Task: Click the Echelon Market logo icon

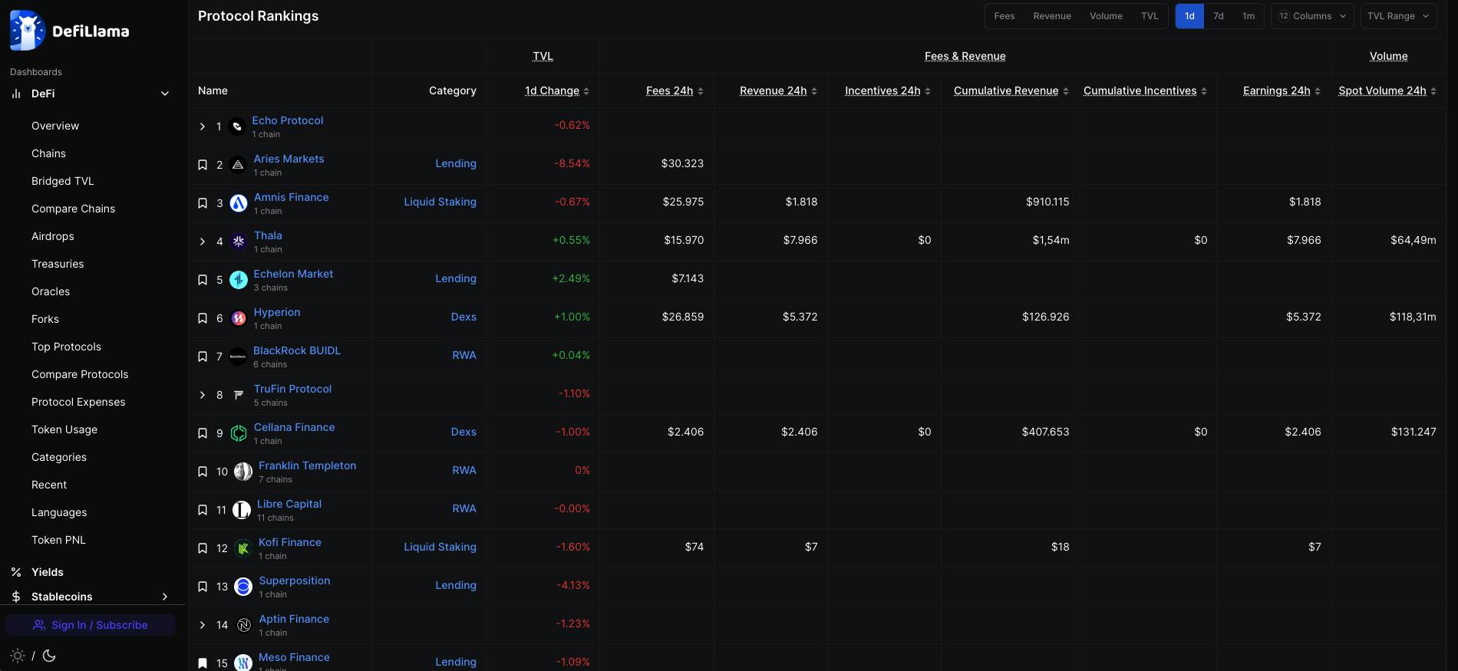Action: 239,280
